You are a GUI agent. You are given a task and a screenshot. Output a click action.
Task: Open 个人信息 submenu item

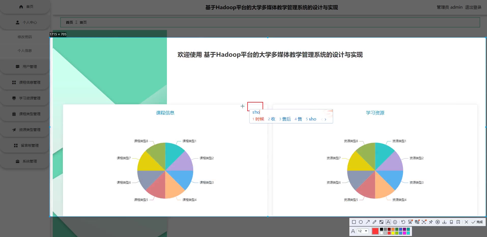(25, 51)
